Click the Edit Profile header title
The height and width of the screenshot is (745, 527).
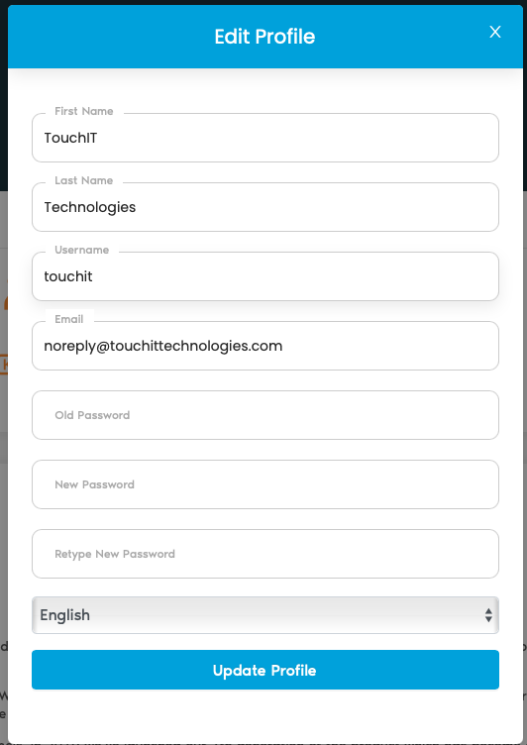pos(264,37)
